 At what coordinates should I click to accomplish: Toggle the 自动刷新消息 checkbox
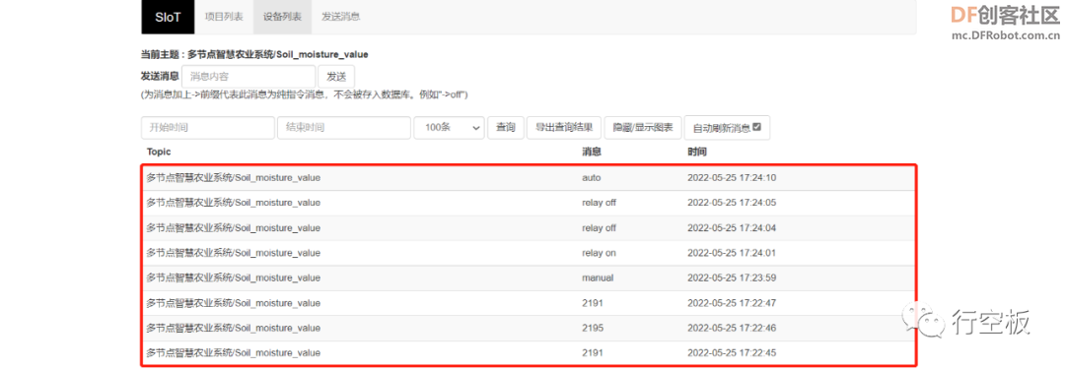point(756,127)
